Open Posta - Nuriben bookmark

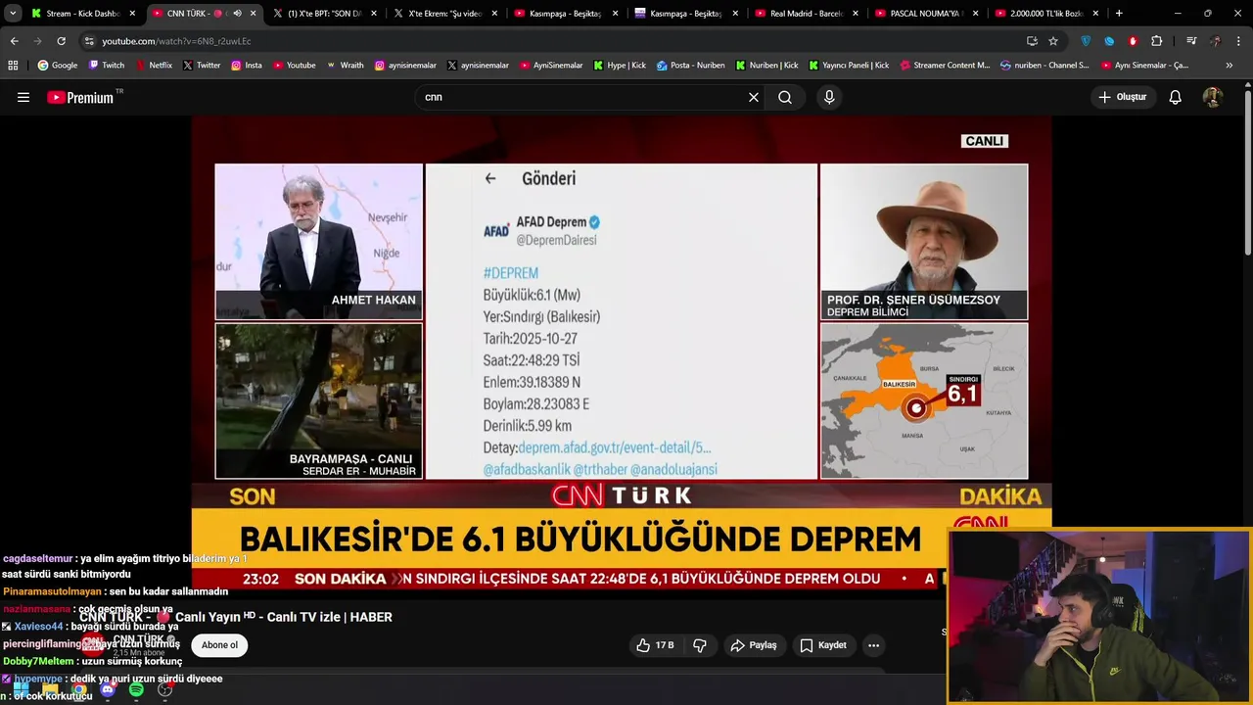tap(691, 66)
